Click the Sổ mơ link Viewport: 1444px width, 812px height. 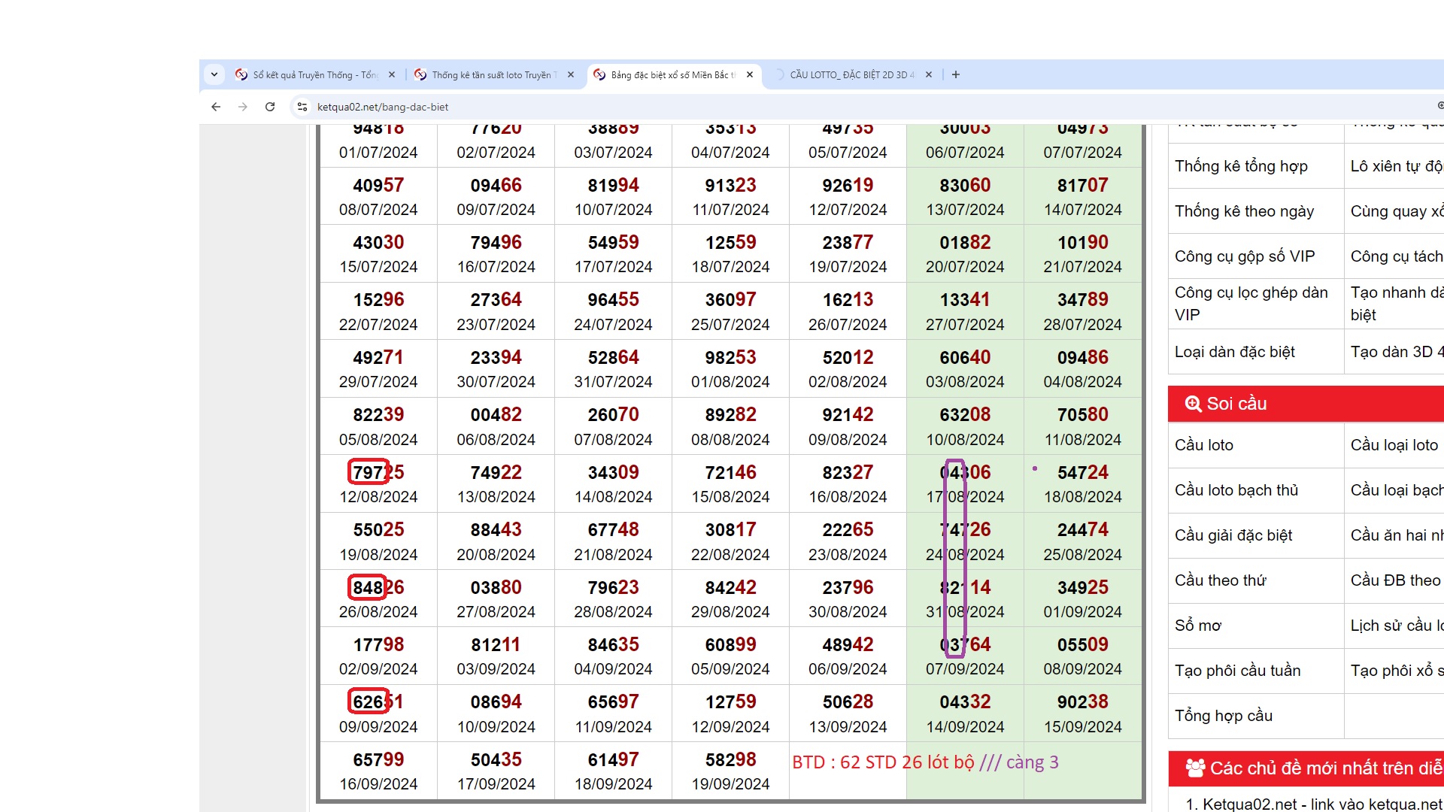point(1198,626)
